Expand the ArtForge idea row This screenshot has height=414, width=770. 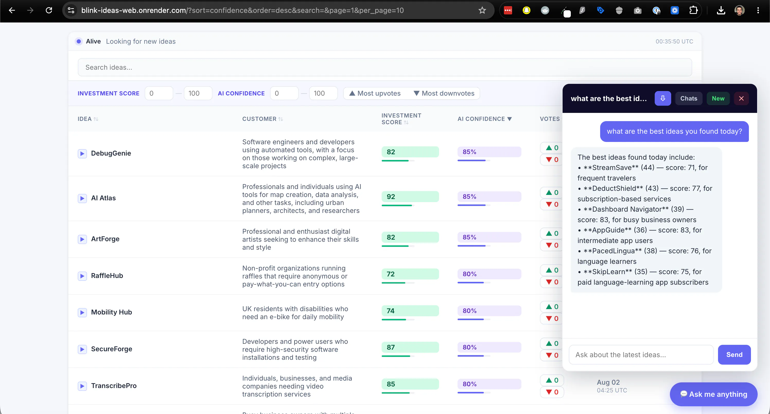point(82,239)
